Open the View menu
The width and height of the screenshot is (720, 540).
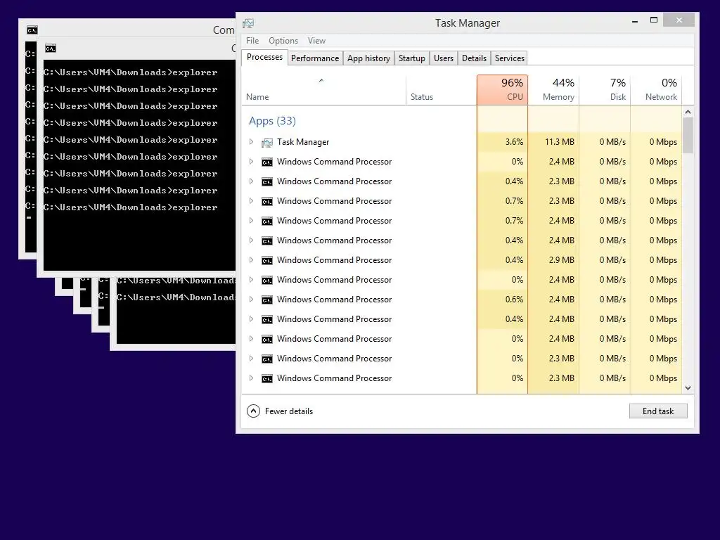coord(316,40)
